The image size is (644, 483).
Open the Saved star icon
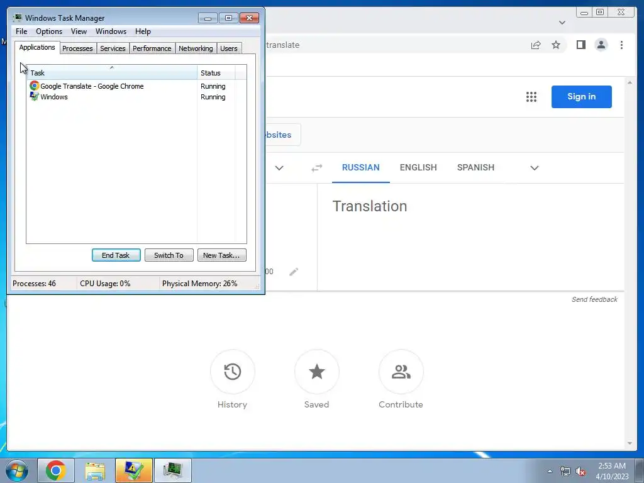click(x=317, y=372)
